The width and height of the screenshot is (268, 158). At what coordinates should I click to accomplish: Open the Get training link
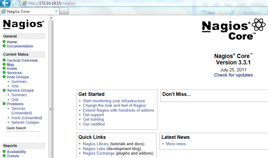pyautogui.click(x=93, y=119)
